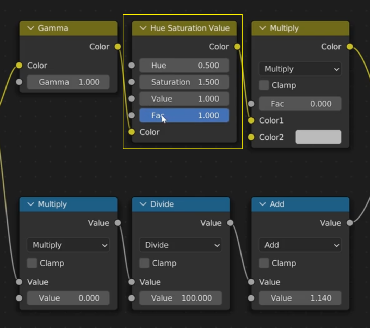Click the Color2 swatch in the Multiply node

[x=318, y=137]
